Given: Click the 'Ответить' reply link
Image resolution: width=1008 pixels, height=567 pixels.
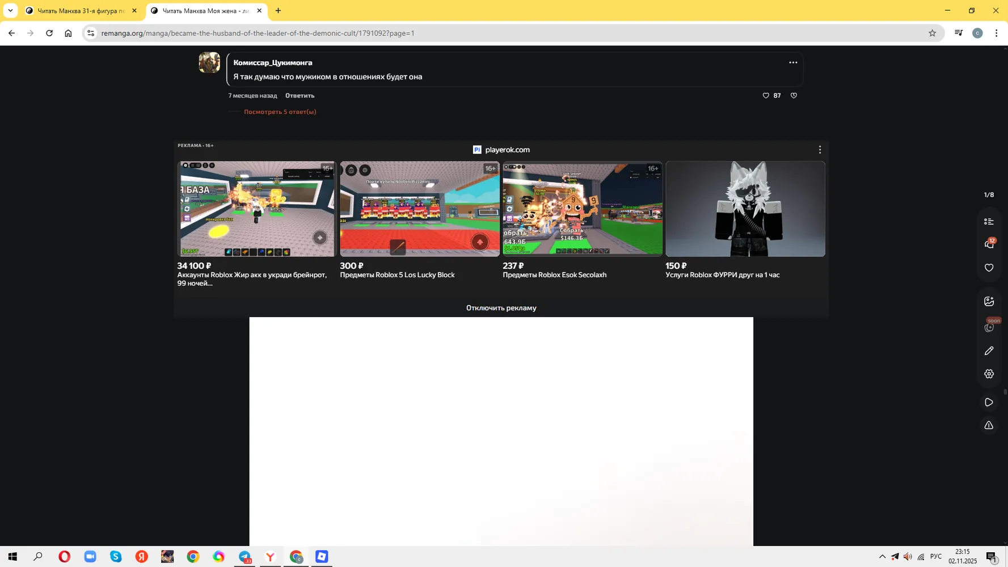Looking at the screenshot, I should coord(300,95).
